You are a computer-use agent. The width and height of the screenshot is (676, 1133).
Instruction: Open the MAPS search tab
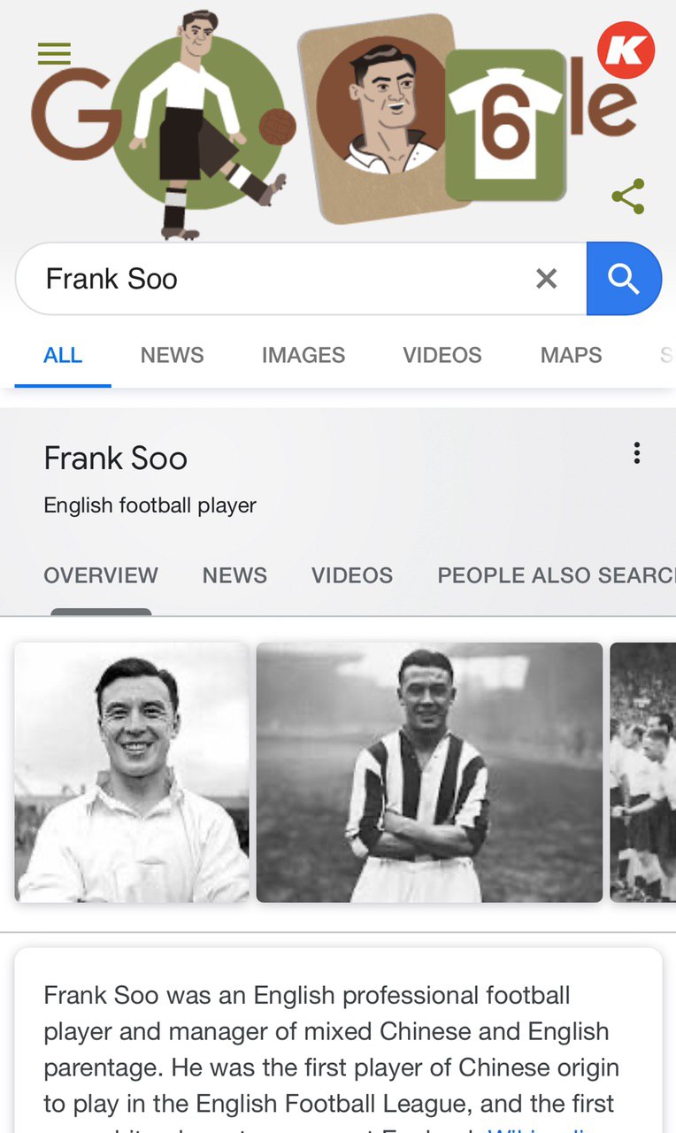pyautogui.click(x=571, y=355)
